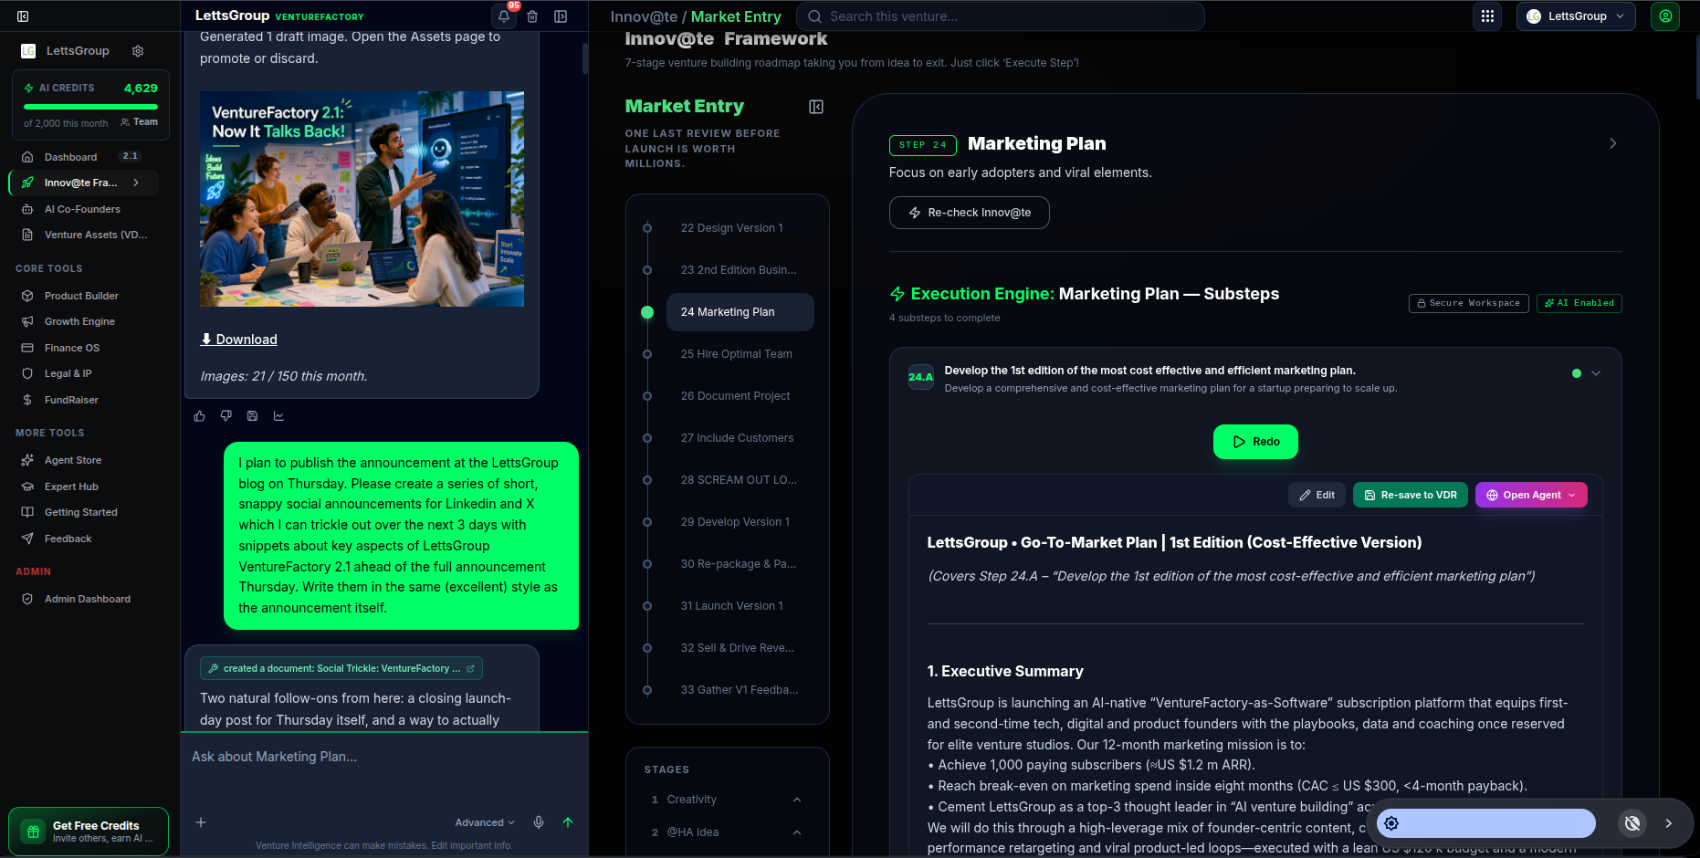Add attachment with the plus icon
Image resolution: width=1700 pixels, height=858 pixels.
pos(201,822)
